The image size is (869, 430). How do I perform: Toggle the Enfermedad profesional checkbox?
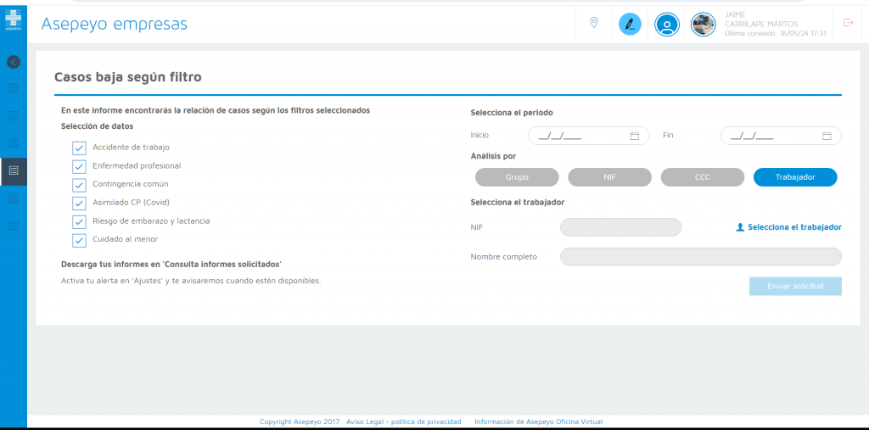click(80, 166)
